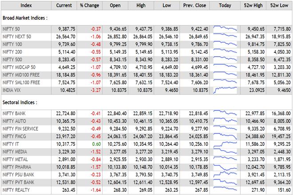View NIFTY 50 today sparkline chart
The width and height of the screenshot is (293, 195).
click(225, 30)
